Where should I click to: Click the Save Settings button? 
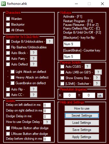pos(82,130)
